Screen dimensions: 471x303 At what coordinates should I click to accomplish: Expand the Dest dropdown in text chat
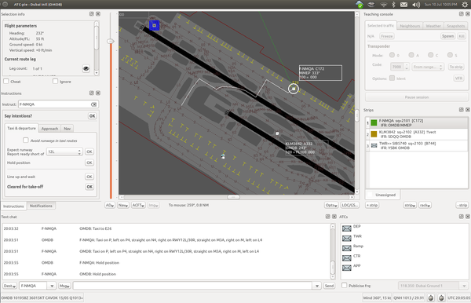(x=9, y=286)
